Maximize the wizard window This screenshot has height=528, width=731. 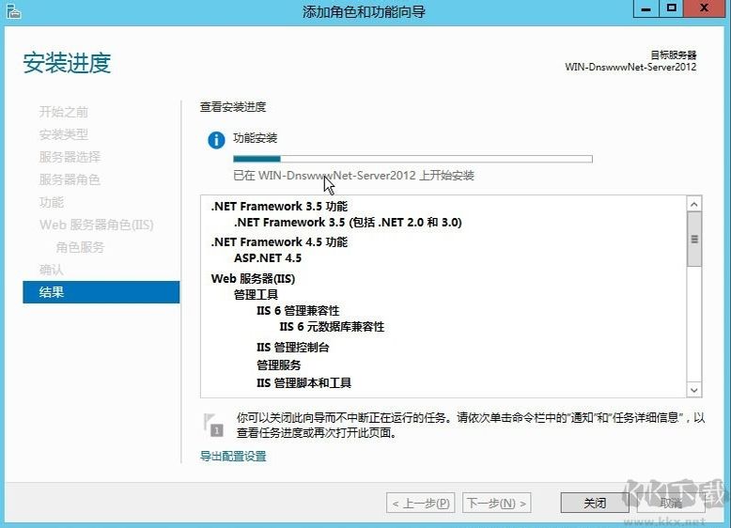pyautogui.click(x=671, y=8)
